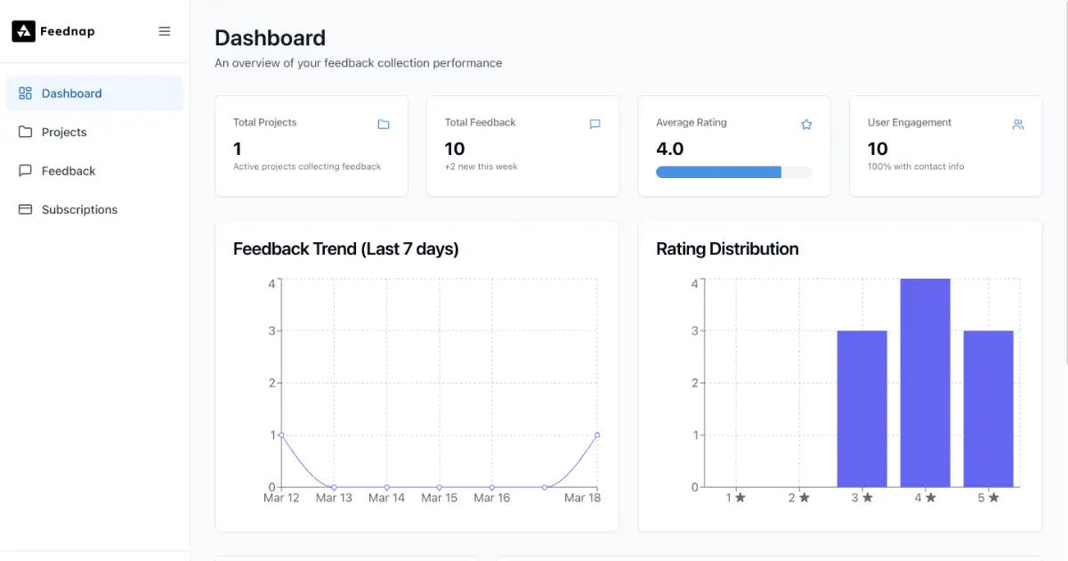Click the 5-star bar in Rating Distribution
Image resolution: width=1068 pixels, height=561 pixels.
coord(988,409)
